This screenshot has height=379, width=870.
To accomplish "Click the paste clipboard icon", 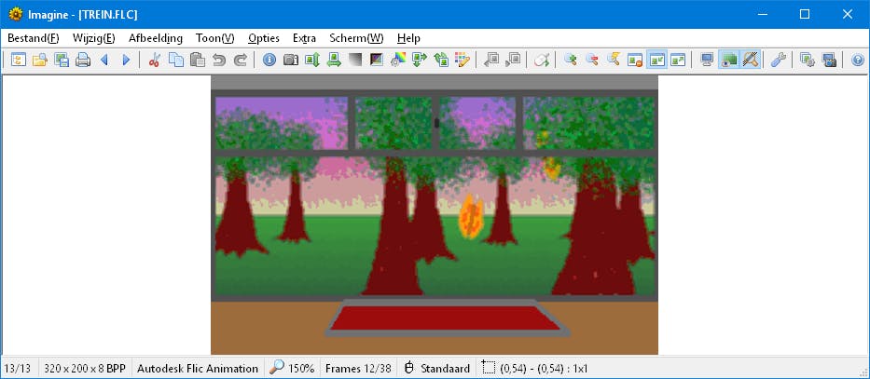I will (x=198, y=60).
